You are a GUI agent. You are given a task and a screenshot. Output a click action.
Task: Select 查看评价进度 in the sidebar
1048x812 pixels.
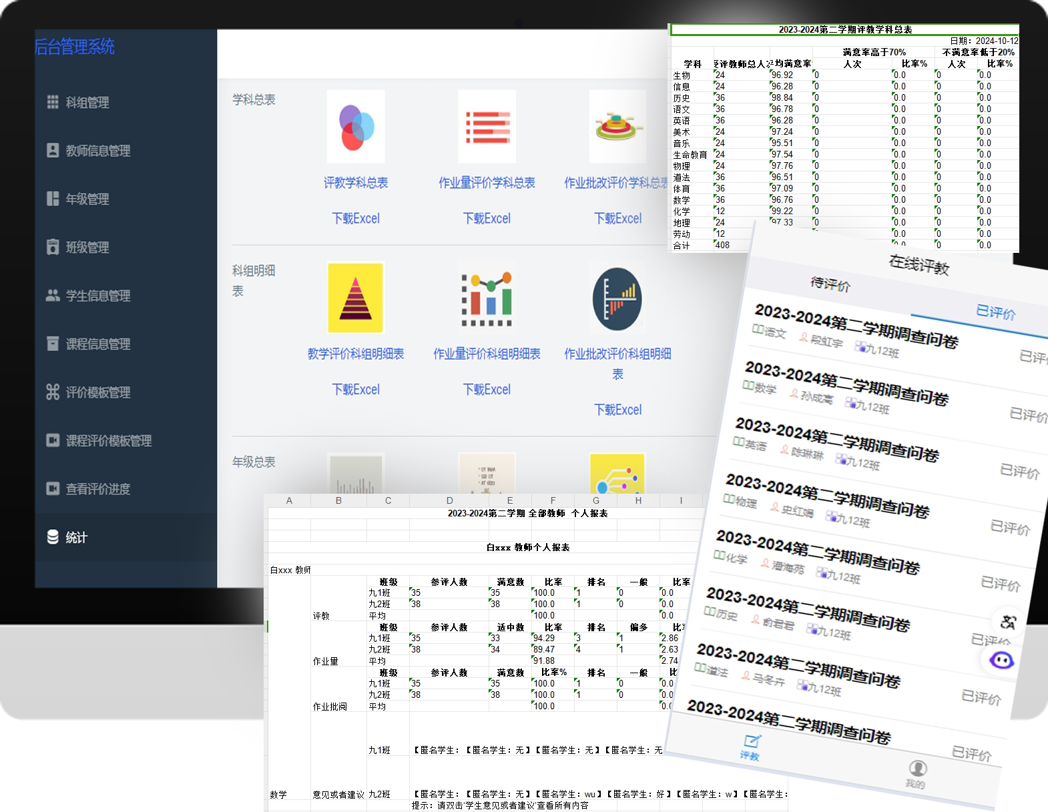click(97, 489)
